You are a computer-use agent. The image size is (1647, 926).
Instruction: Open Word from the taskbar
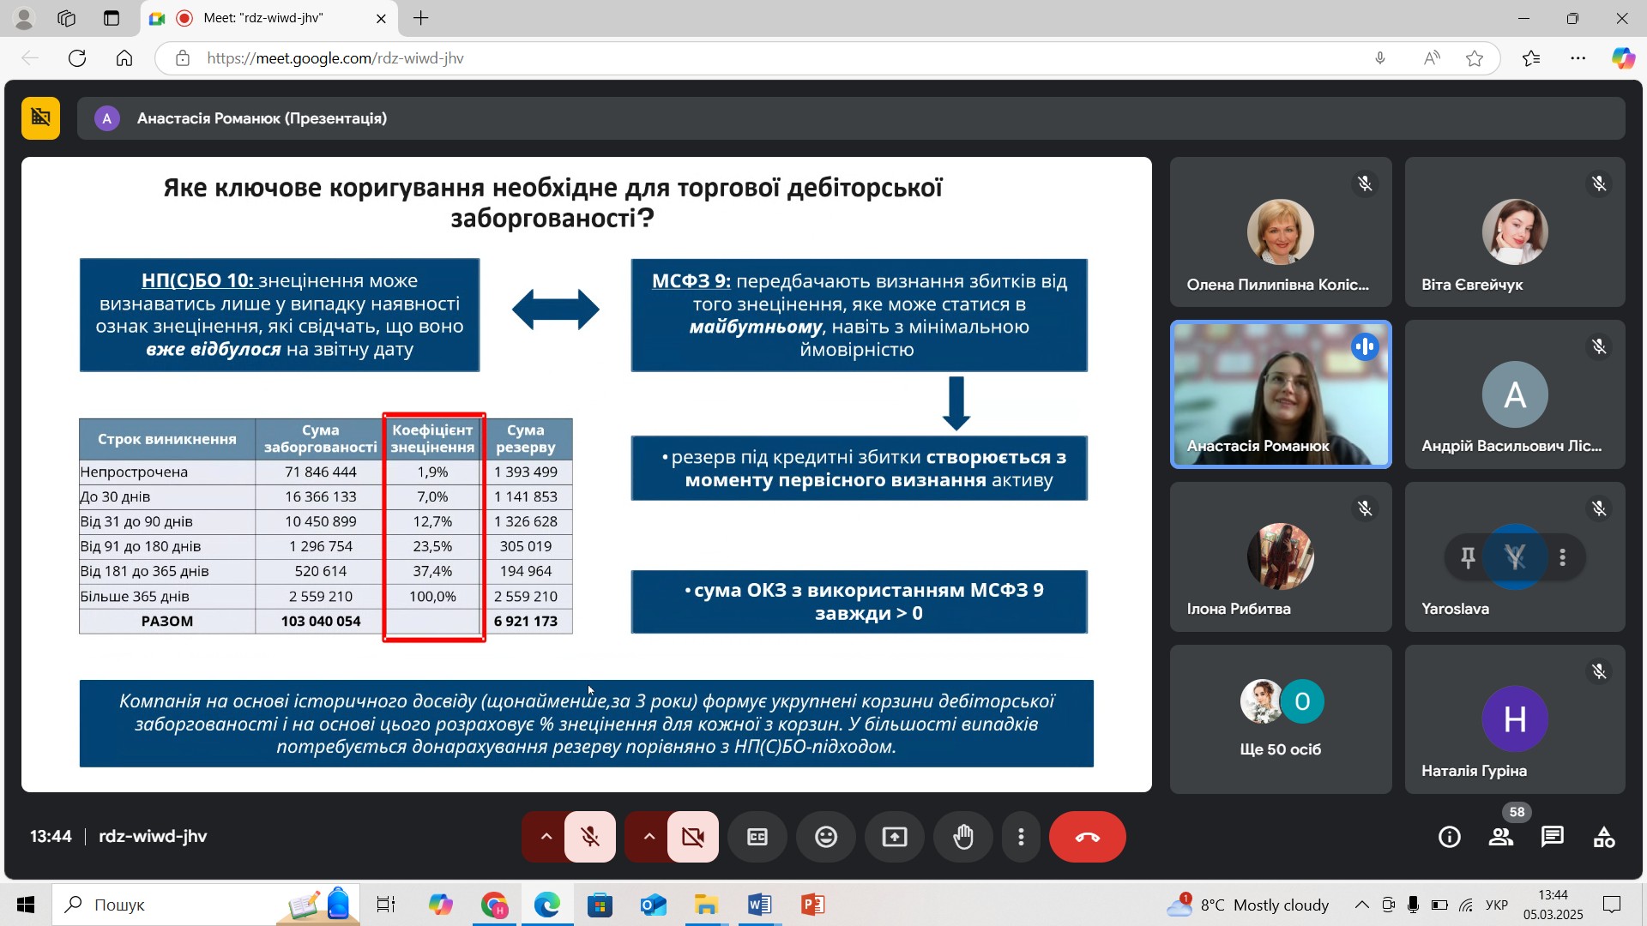[759, 905]
